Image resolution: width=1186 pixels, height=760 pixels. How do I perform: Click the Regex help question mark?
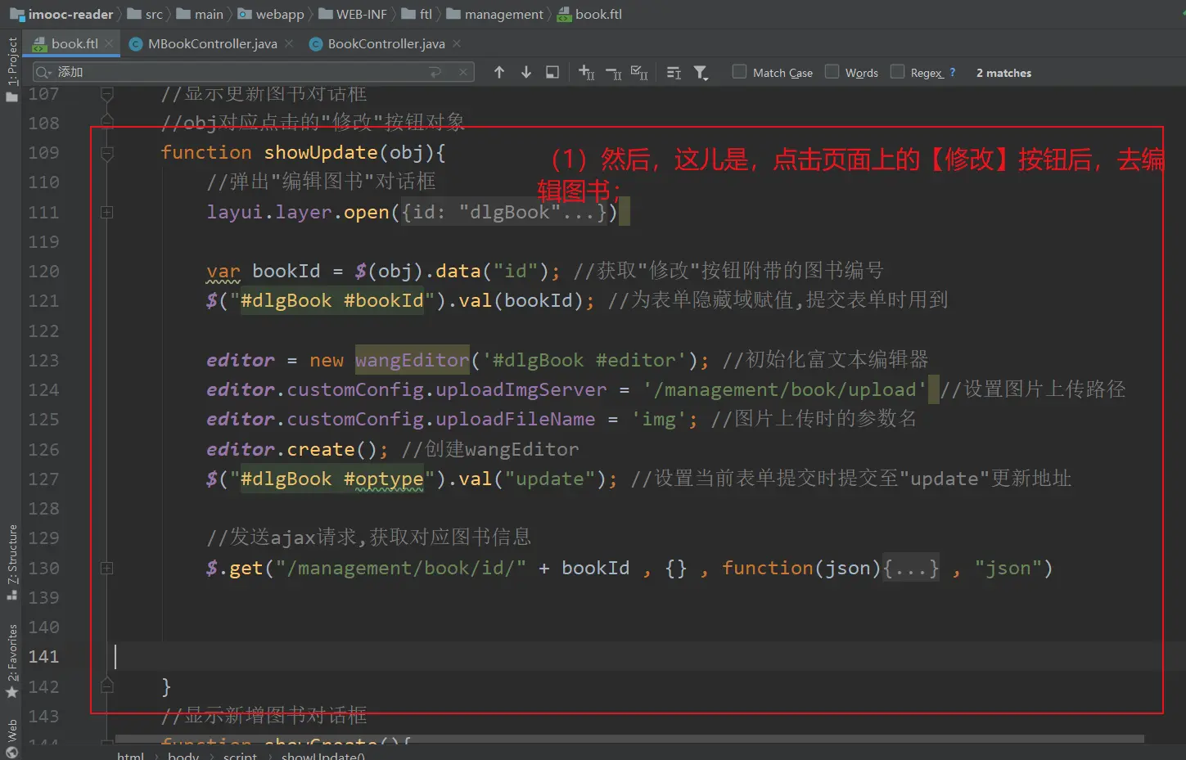tap(952, 73)
